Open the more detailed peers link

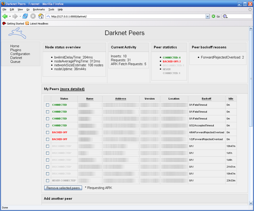pos(72,89)
